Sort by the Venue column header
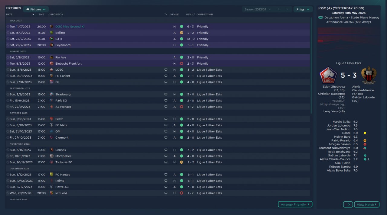 (174, 14)
